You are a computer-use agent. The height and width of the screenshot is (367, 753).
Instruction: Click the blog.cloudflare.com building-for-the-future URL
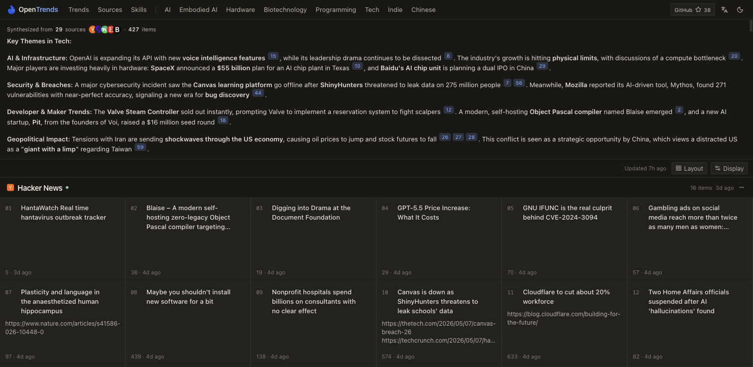click(x=564, y=318)
